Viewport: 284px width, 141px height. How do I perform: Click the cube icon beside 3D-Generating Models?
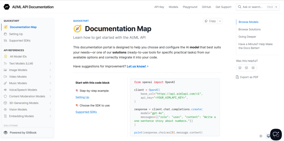point(6,103)
